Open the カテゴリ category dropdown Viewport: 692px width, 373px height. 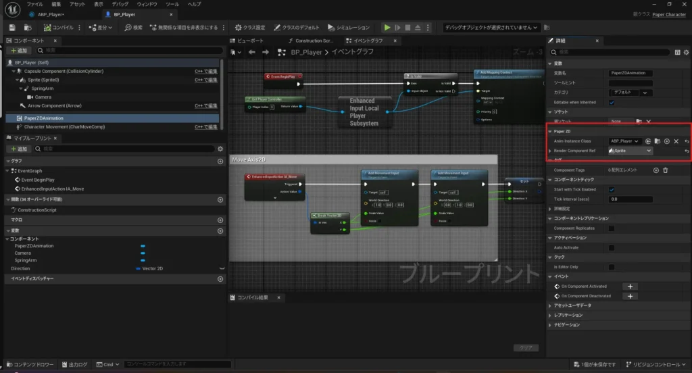point(631,93)
